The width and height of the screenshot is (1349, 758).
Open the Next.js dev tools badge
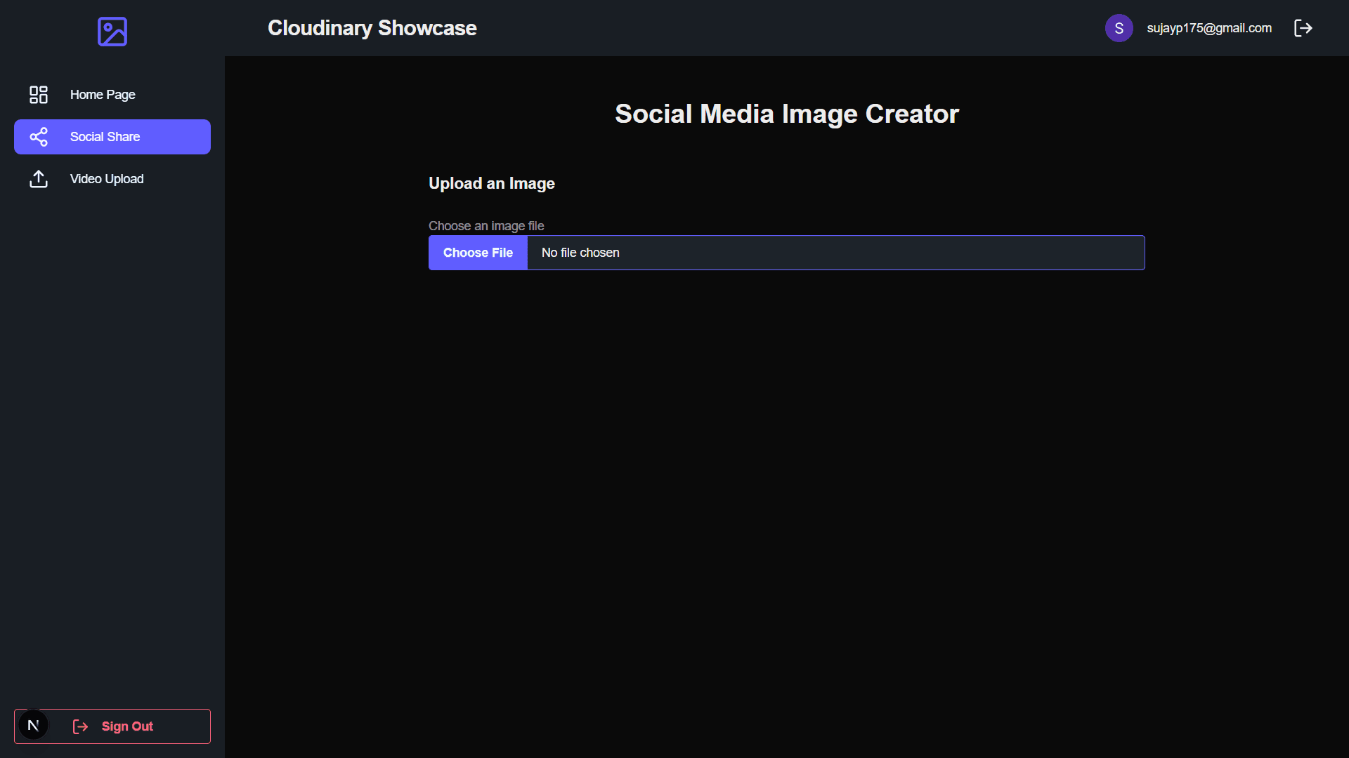pos(33,725)
